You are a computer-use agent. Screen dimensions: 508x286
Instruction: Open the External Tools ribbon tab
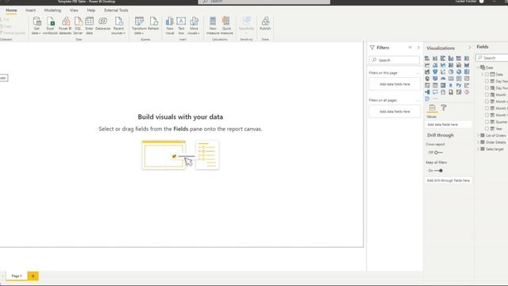(116, 10)
